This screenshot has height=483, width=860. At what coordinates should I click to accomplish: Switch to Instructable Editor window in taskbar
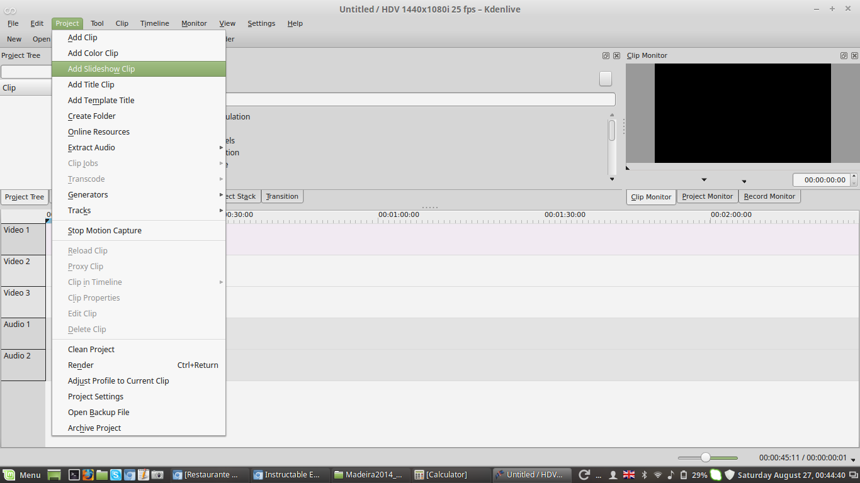291,475
